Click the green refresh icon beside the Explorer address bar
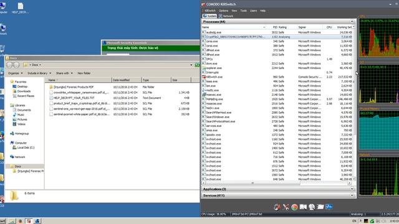 tap(197, 65)
